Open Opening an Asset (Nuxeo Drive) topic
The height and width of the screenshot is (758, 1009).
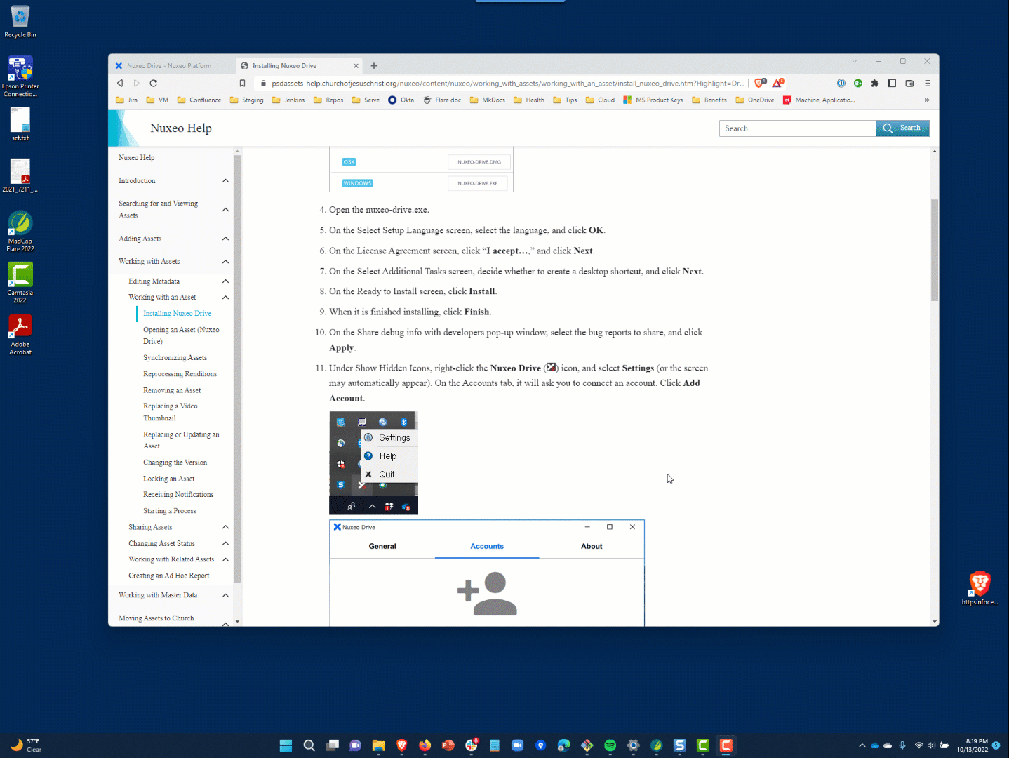point(181,335)
